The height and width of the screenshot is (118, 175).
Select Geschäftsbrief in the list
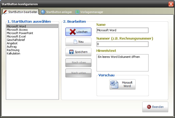tap(32, 40)
